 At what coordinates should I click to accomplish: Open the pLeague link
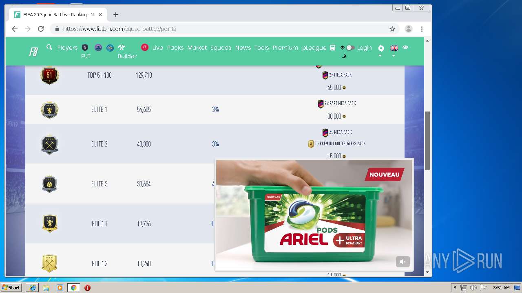(x=314, y=48)
